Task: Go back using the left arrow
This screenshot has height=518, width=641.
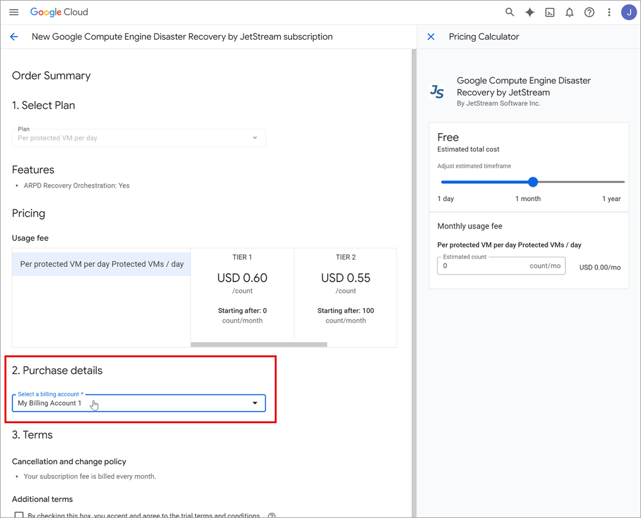Action: coord(14,37)
